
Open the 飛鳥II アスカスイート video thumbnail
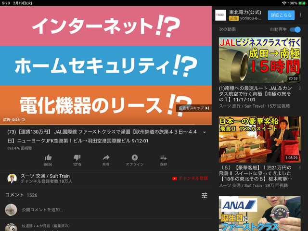click(x=260, y=140)
